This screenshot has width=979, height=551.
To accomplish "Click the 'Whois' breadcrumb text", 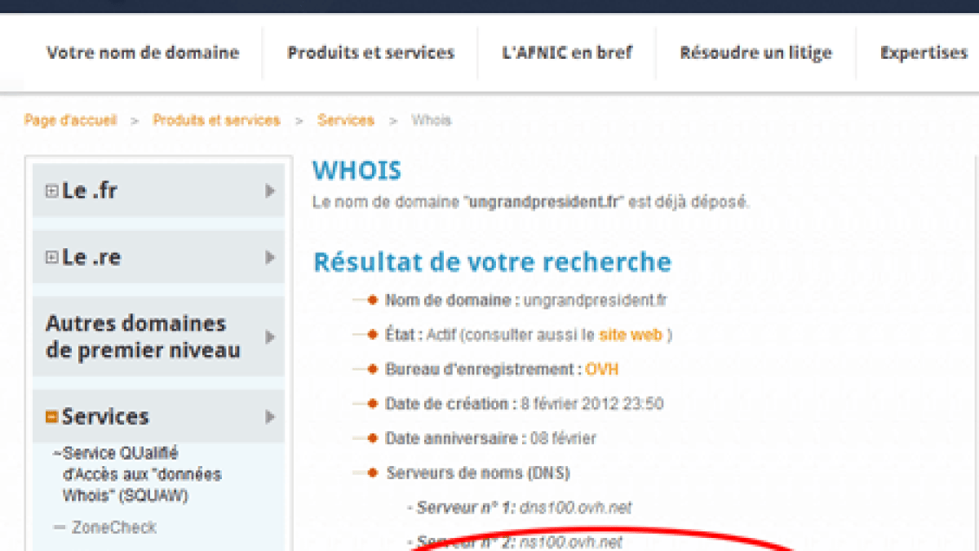I will pos(431,120).
